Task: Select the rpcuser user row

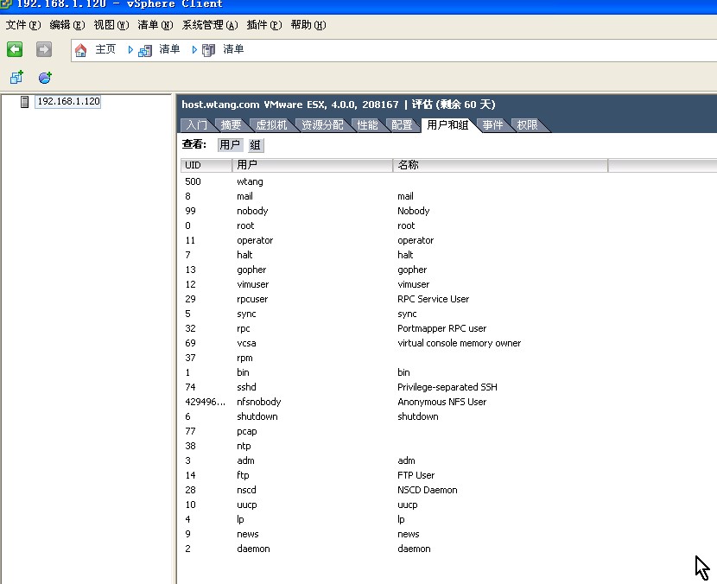Action: coord(448,299)
